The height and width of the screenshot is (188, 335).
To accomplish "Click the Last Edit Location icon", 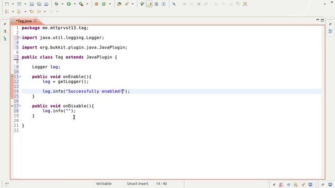I will tap(31, 11).
